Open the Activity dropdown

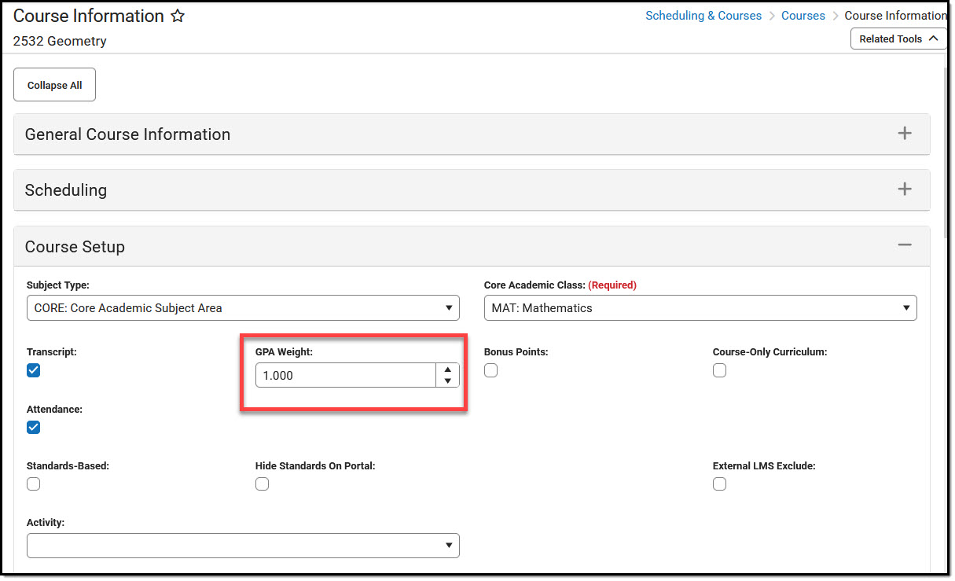pyautogui.click(x=243, y=546)
